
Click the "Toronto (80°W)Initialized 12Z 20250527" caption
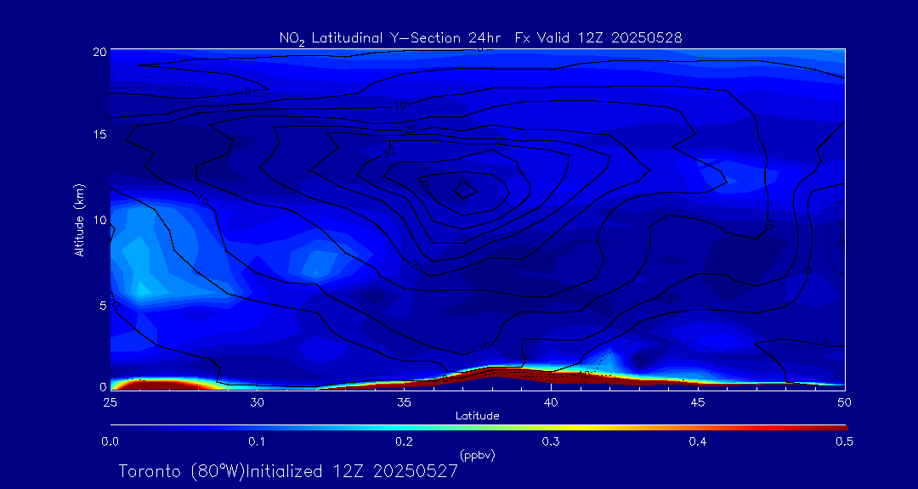point(288,471)
